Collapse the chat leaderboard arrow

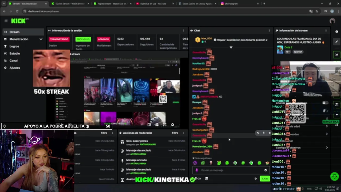231,47
